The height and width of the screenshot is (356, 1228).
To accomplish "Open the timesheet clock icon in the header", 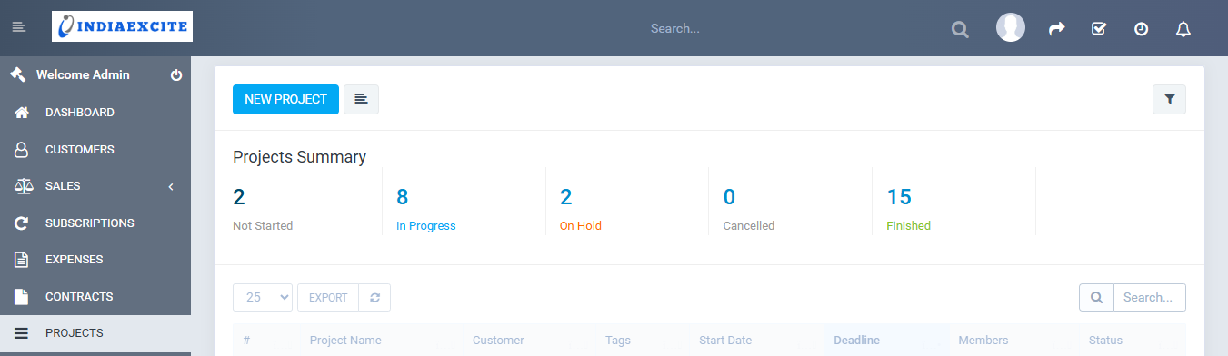I will click(x=1141, y=29).
